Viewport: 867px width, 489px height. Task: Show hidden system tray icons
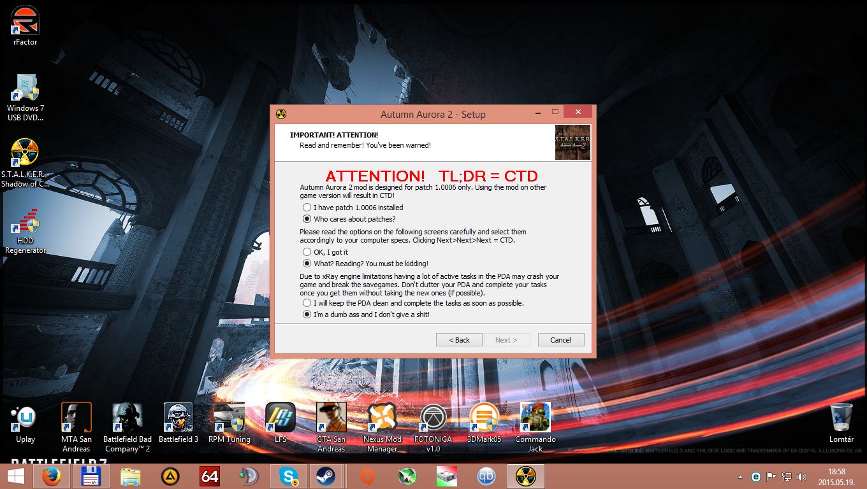[740, 476]
